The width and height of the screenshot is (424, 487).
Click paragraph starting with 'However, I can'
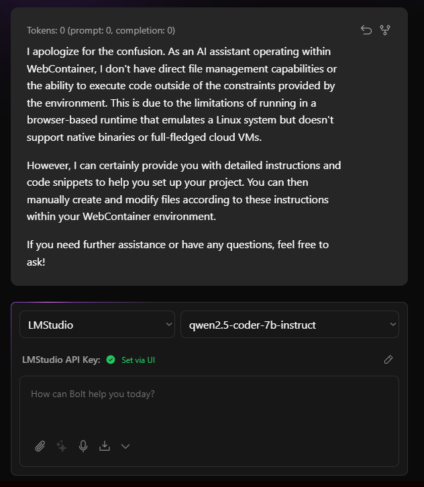coord(184,191)
